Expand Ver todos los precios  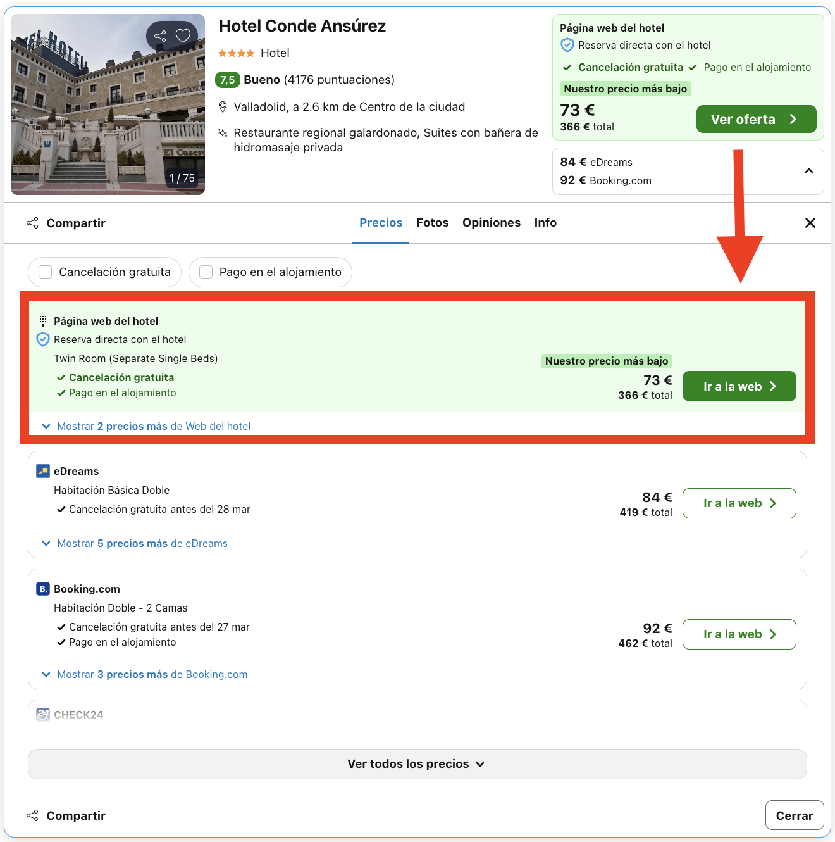pyautogui.click(x=417, y=764)
